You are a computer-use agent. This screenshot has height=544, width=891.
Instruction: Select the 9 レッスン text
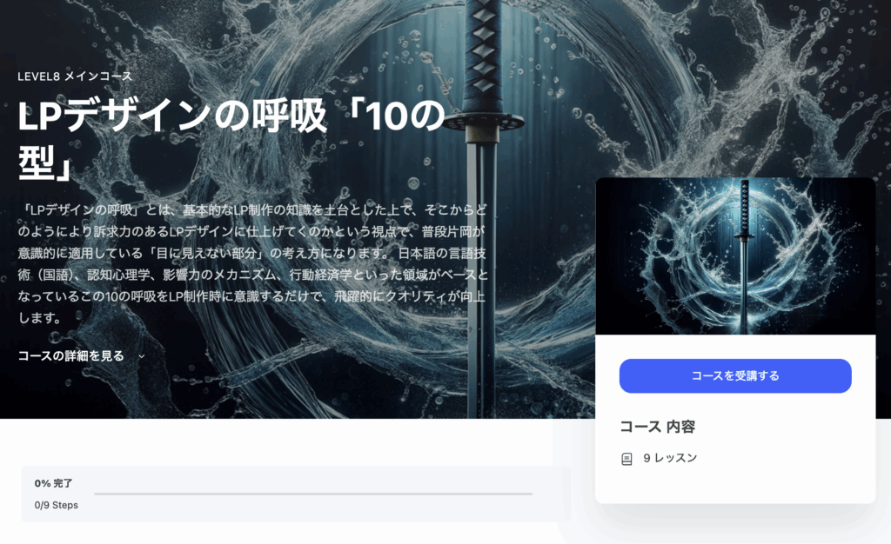pyautogui.click(x=670, y=458)
